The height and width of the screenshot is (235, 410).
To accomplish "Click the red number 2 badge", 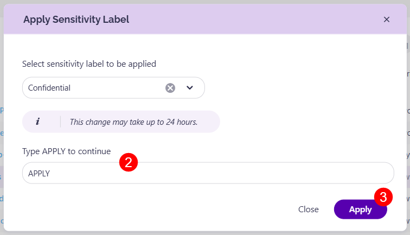I will (128, 163).
